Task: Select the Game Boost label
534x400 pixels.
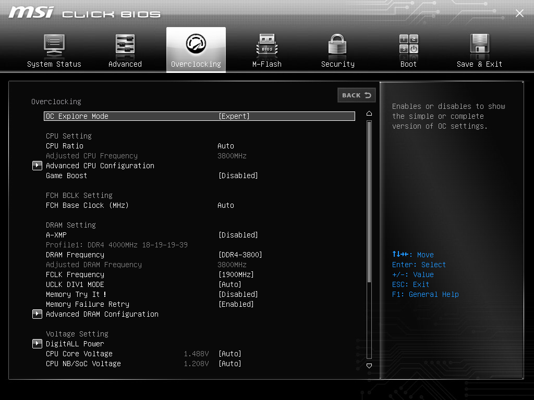Action: click(66, 176)
